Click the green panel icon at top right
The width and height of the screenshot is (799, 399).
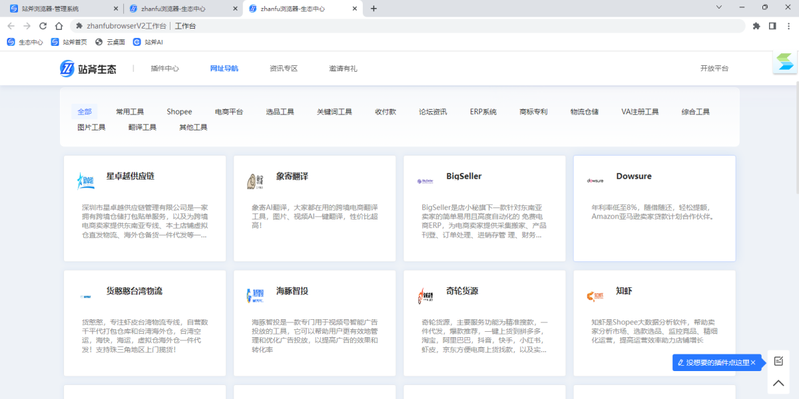click(784, 62)
